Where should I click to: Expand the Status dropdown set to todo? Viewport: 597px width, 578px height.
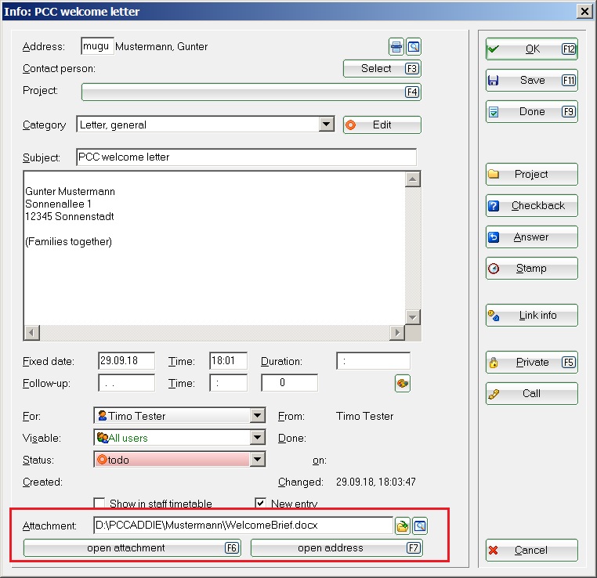[257, 460]
